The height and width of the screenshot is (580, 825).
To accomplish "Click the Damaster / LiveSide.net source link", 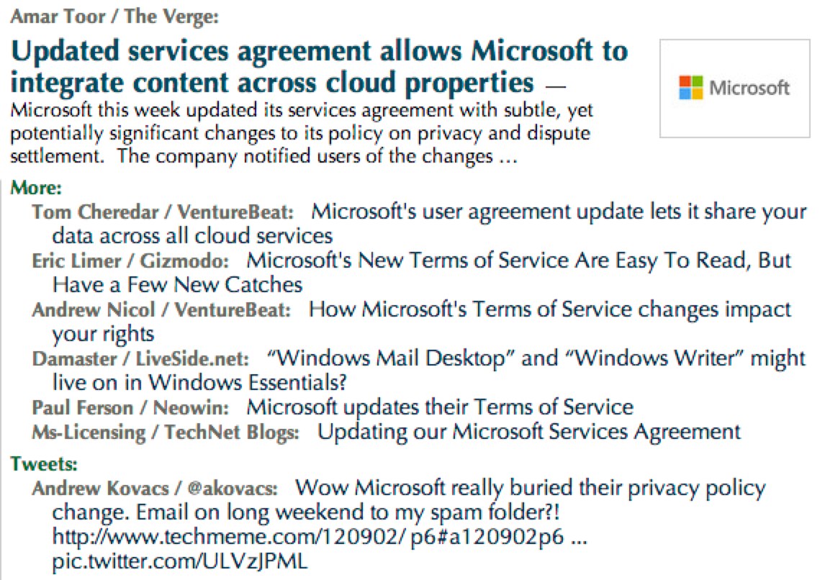I will [140, 358].
